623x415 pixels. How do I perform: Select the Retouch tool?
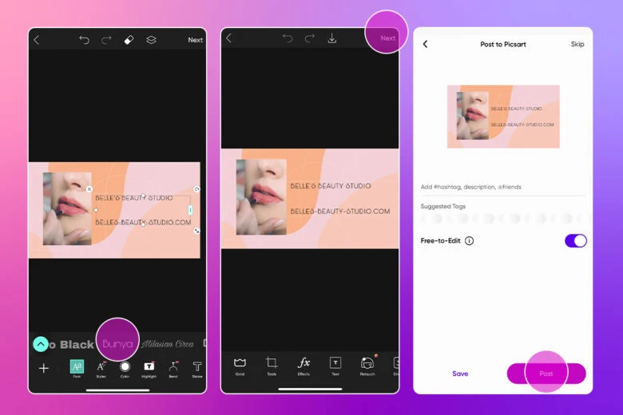367,364
